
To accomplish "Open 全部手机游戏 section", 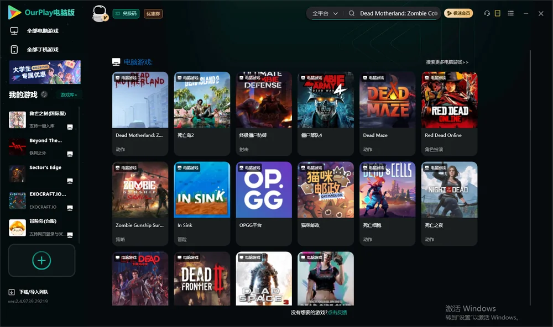I will tap(43, 50).
